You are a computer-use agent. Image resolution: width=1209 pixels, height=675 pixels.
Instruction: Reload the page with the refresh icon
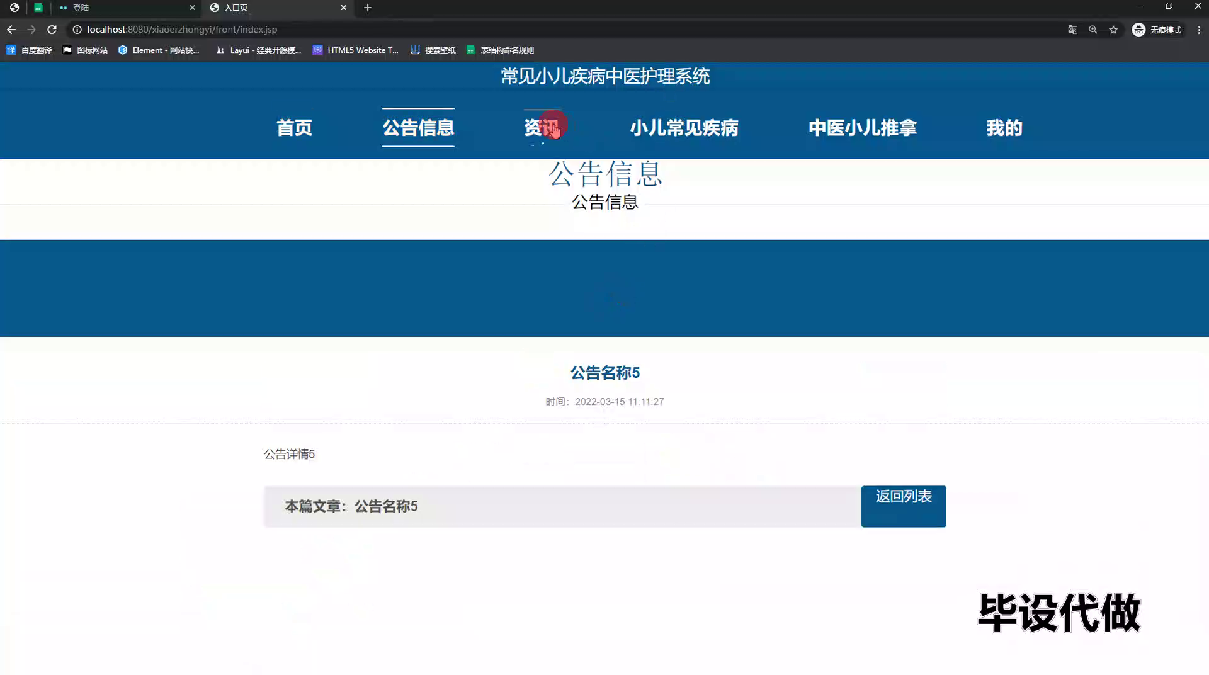pos(52,30)
